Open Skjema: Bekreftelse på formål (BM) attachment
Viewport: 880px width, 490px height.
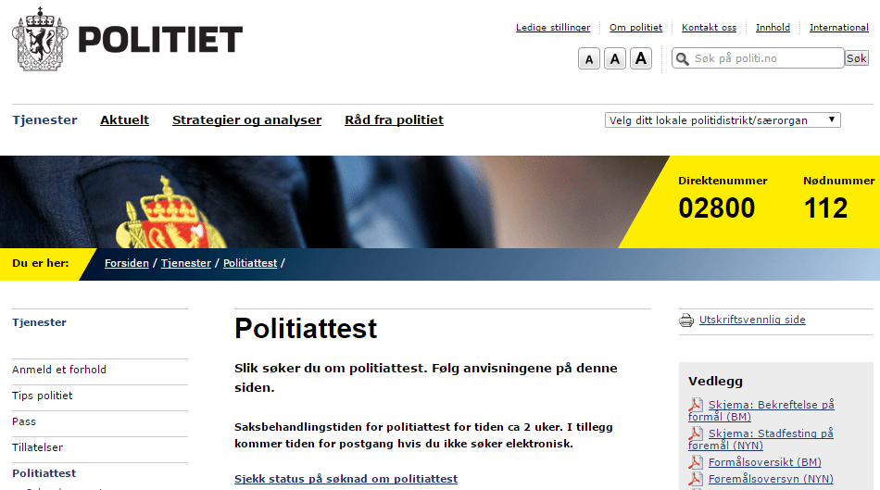pos(761,410)
